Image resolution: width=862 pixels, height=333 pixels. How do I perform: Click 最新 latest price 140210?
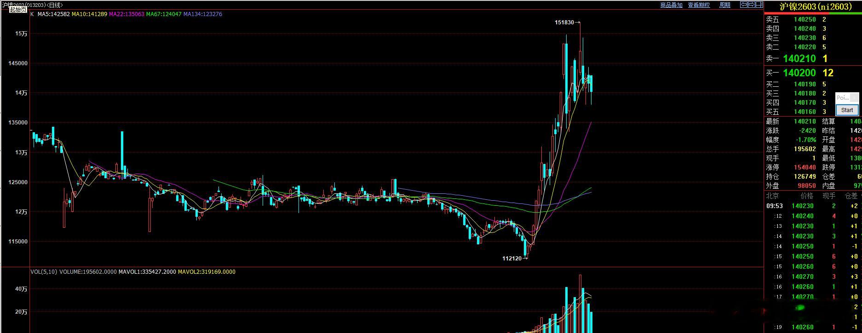(x=805, y=122)
